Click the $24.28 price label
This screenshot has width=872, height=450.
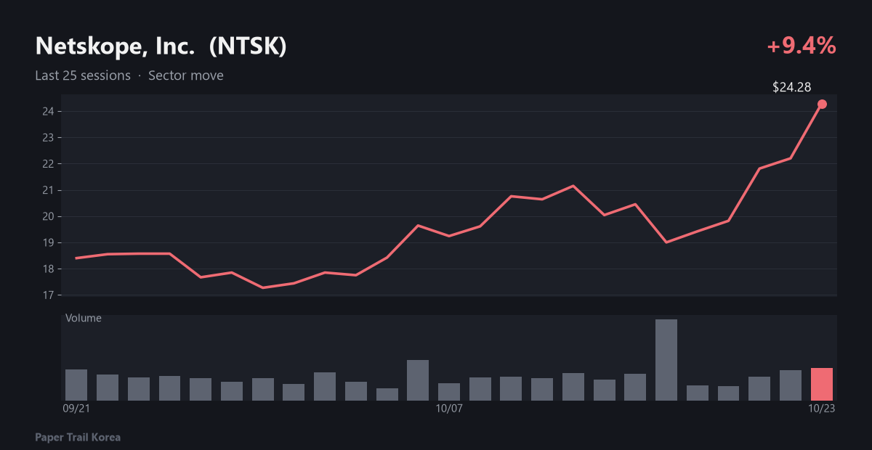point(791,87)
